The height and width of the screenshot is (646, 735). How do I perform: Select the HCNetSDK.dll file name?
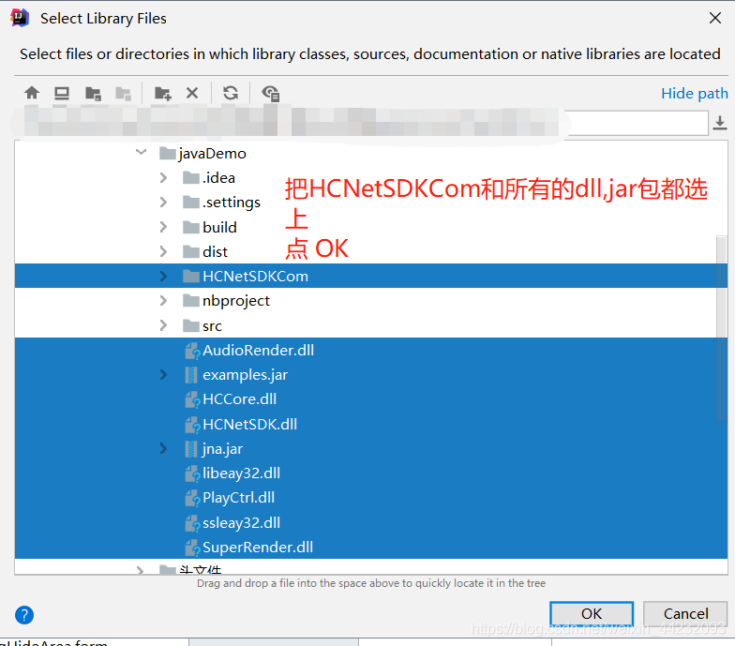click(x=249, y=424)
